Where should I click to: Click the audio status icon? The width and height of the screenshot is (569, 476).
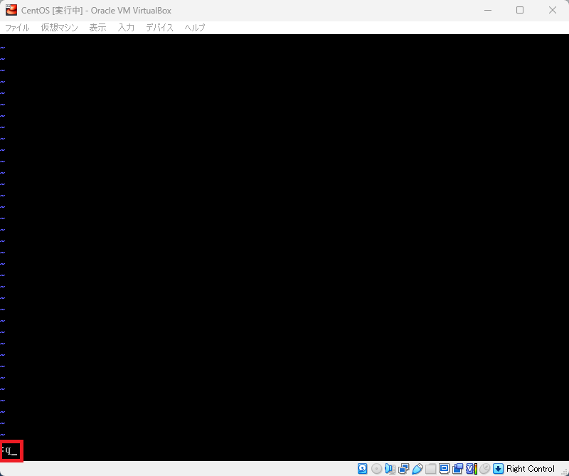coord(390,469)
